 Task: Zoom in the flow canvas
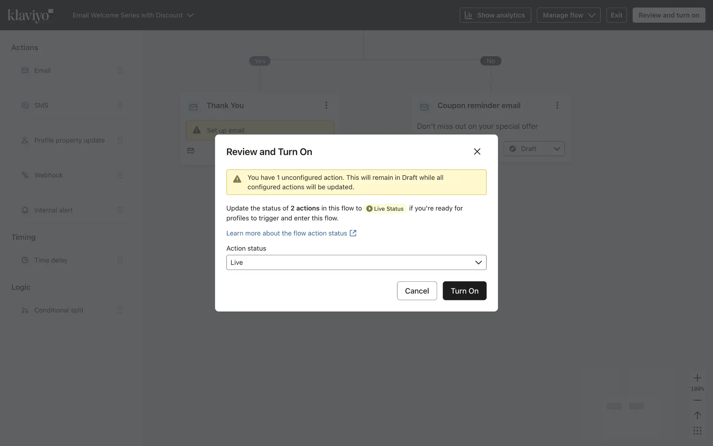pos(697,378)
